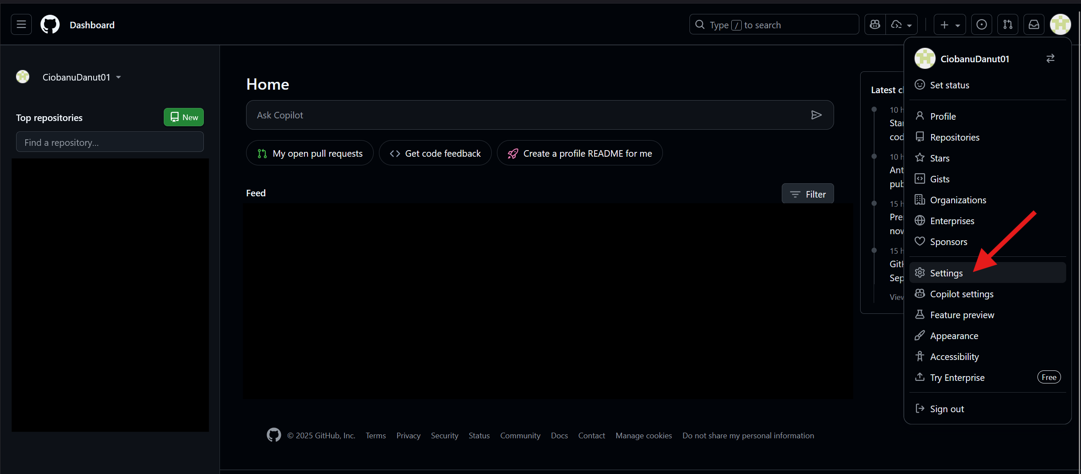Open the notifications inbox icon
The height and width of the screenshot is (474, 1081).
[1034, 25]
